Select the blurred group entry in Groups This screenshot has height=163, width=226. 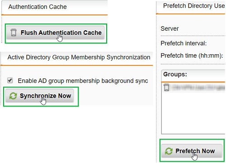pyautogui.click(x=198, y=88)
